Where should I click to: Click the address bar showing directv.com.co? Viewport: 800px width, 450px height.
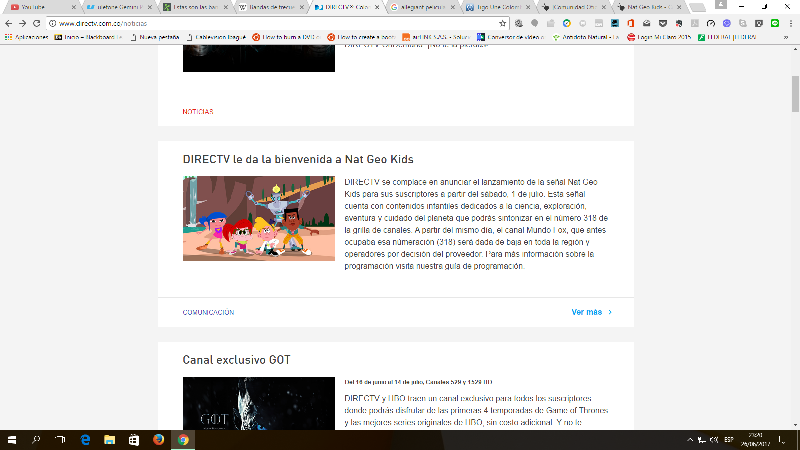[275, 23]
